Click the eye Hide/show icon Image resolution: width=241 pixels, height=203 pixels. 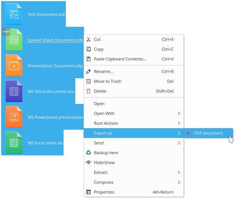[89, 163]
